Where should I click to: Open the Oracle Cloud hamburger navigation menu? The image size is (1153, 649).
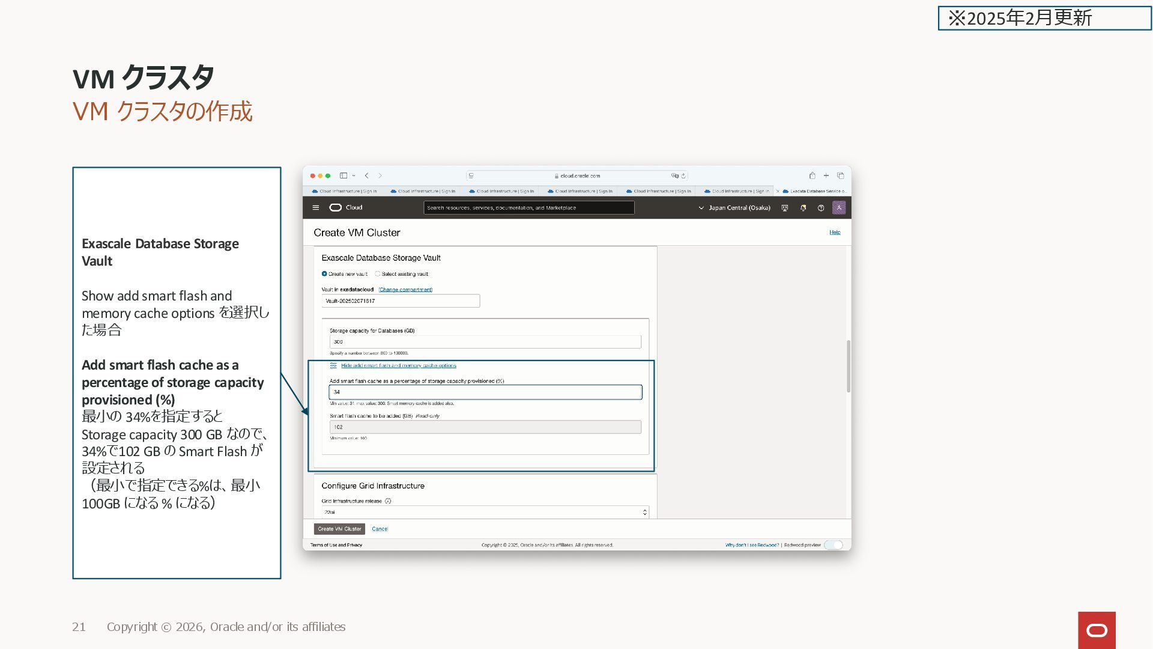point(316,207)
